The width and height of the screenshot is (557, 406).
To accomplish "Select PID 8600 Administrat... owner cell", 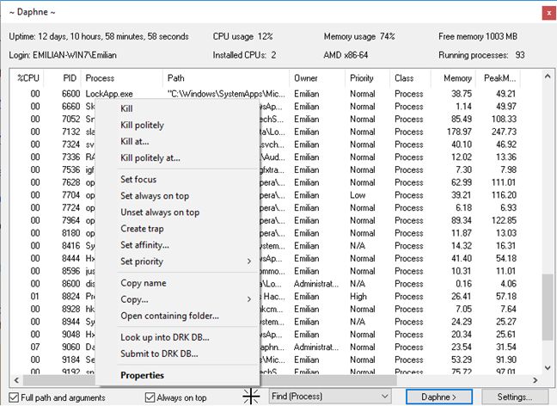I will (316, 284).
